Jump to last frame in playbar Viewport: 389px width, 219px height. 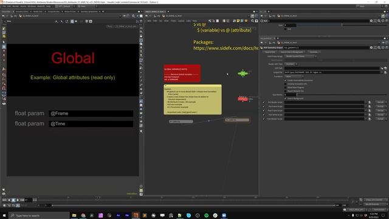(x=22, y=200)
